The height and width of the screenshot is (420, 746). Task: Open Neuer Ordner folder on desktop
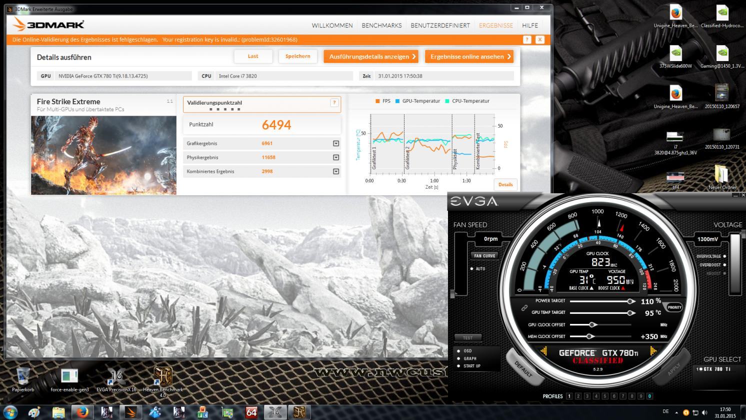[x=722, y=178]
